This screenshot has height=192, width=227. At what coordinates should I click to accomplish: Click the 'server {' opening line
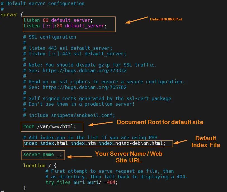click(x=12, y=15)
